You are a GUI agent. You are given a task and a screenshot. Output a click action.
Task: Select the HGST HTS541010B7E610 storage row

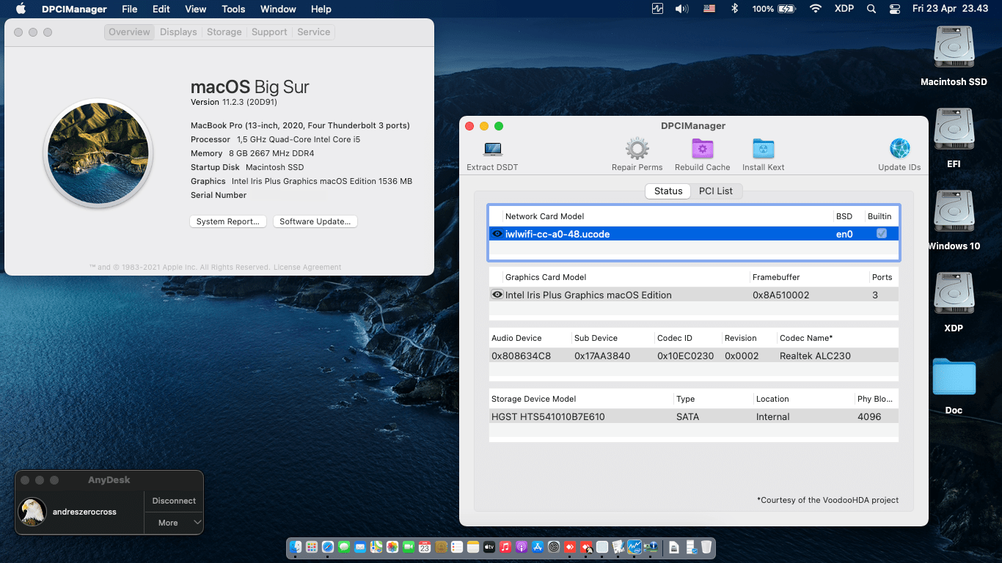694,416
